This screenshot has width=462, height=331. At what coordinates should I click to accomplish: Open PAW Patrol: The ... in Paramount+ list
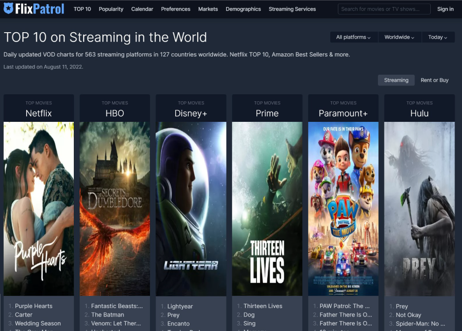pyautogui.click(x=344, y=306)
